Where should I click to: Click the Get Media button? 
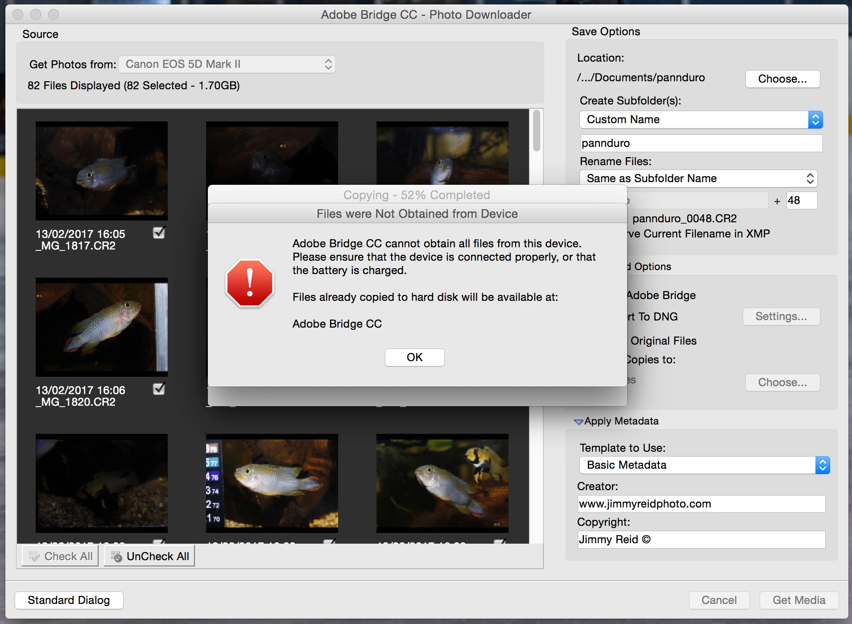(799, 600)
